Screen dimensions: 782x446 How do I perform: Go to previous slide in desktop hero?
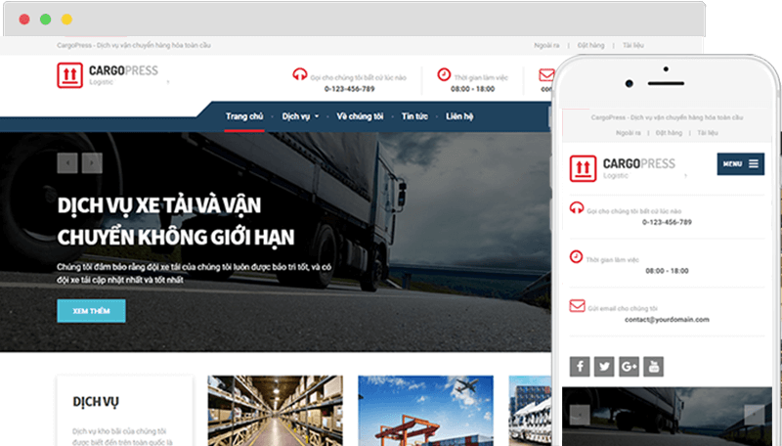pyautogui.click(x=66, y=162)
